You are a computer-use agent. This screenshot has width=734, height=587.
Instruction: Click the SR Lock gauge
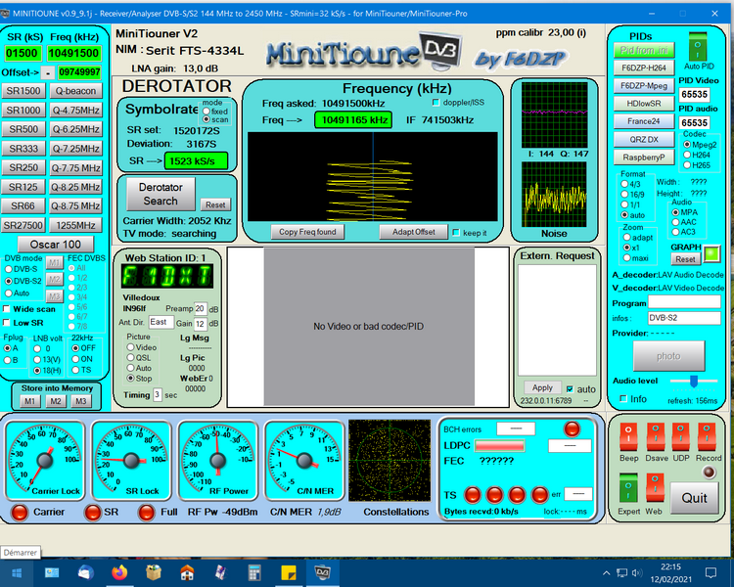tap(131, 461)
